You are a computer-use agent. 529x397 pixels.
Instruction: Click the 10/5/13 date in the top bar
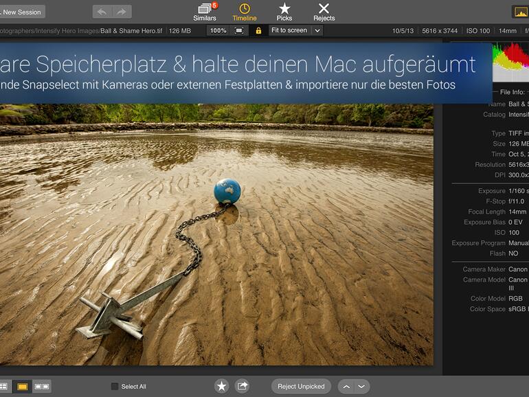tap(403, 31)
